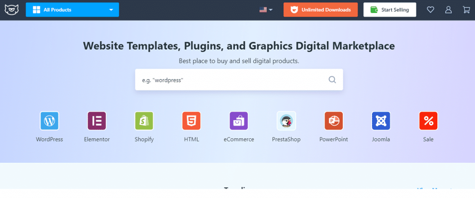Viewport: 475px width, 198px height.
Task: Select the Elementor category icon
Action: click(x=96, y=121)
